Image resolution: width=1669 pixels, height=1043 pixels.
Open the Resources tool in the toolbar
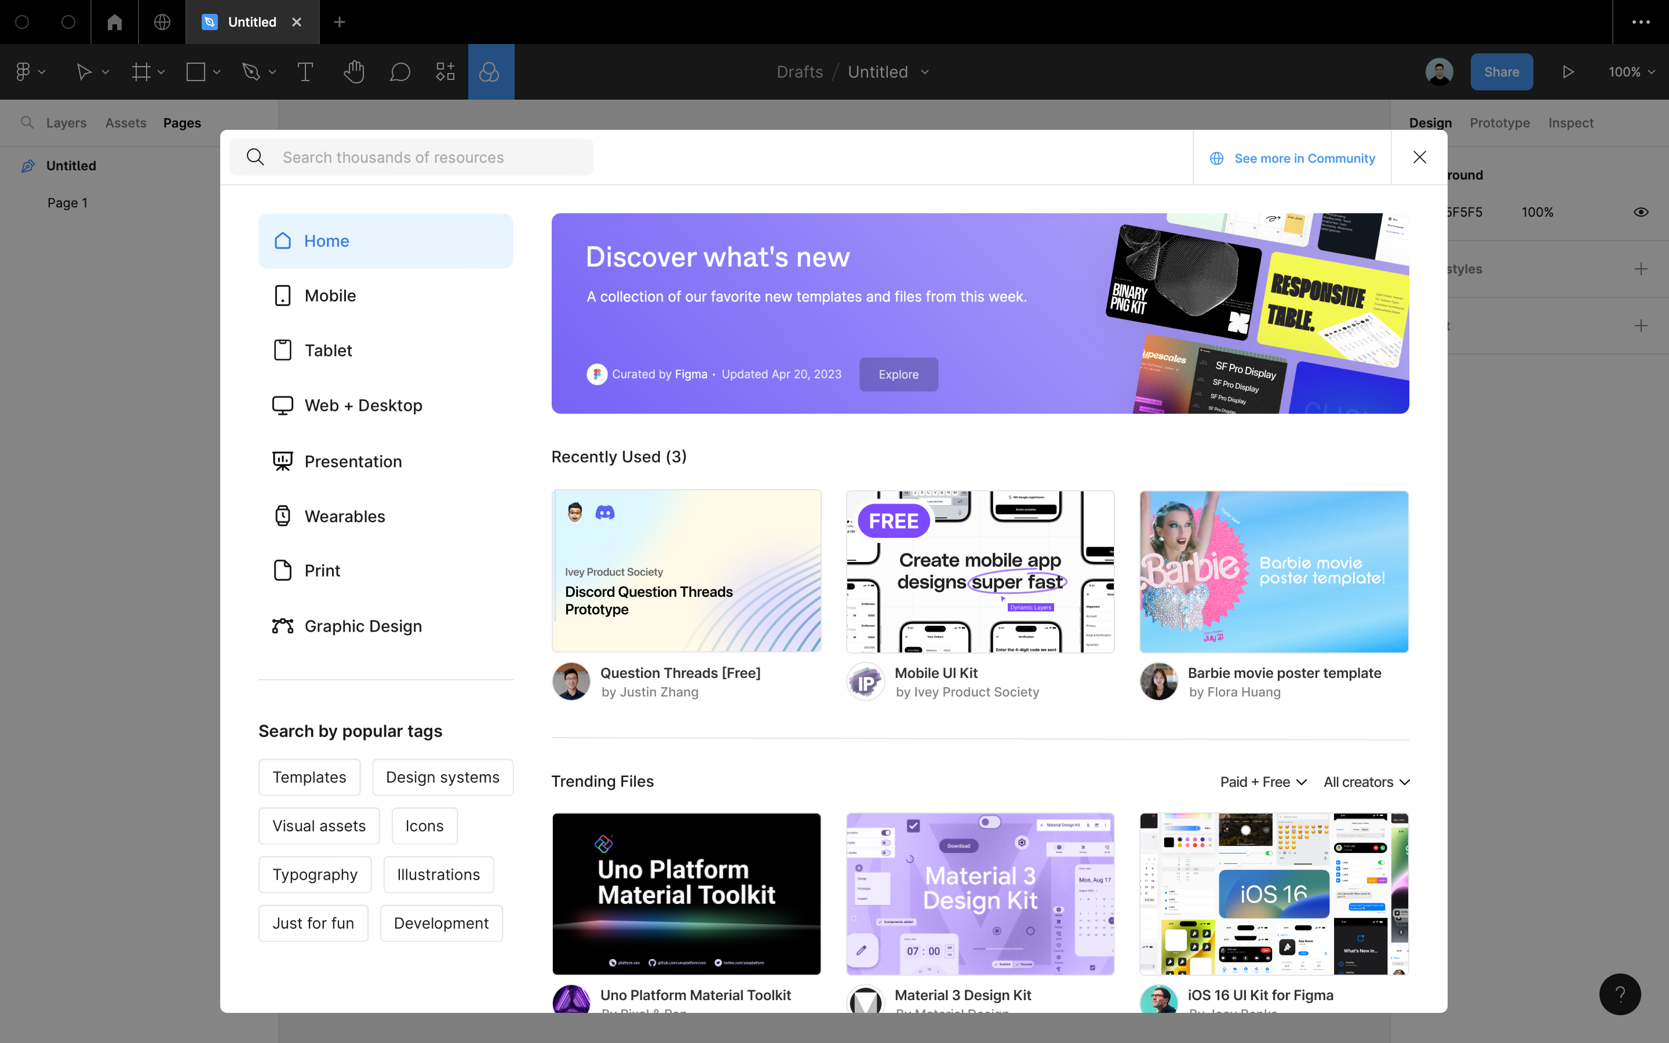446,72
